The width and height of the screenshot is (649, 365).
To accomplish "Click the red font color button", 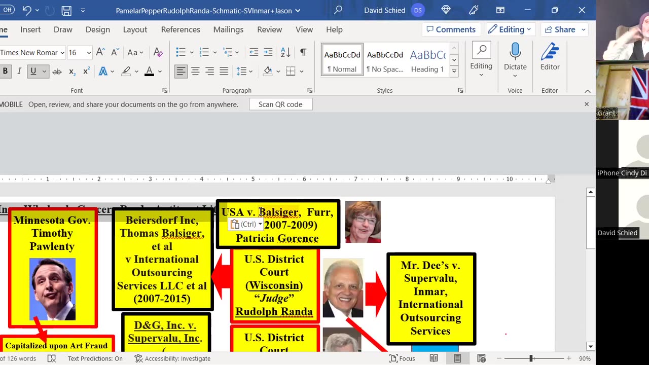I will coord(149,71).
